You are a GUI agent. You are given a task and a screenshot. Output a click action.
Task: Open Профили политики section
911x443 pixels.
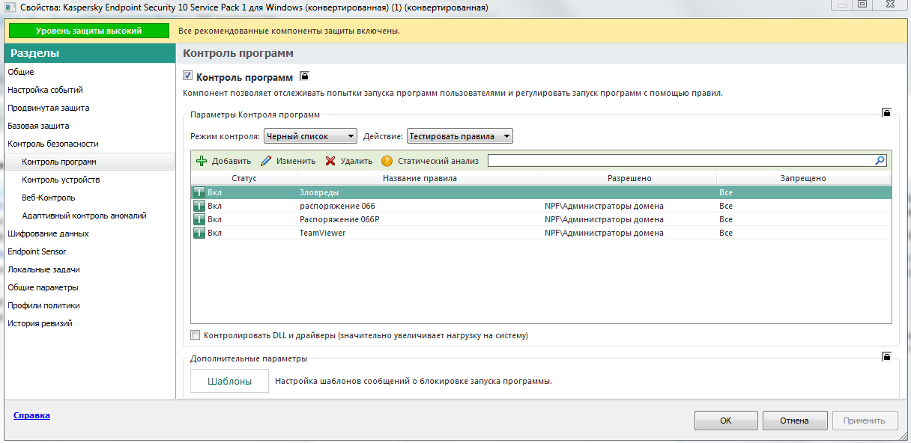[x=43, y=305]
